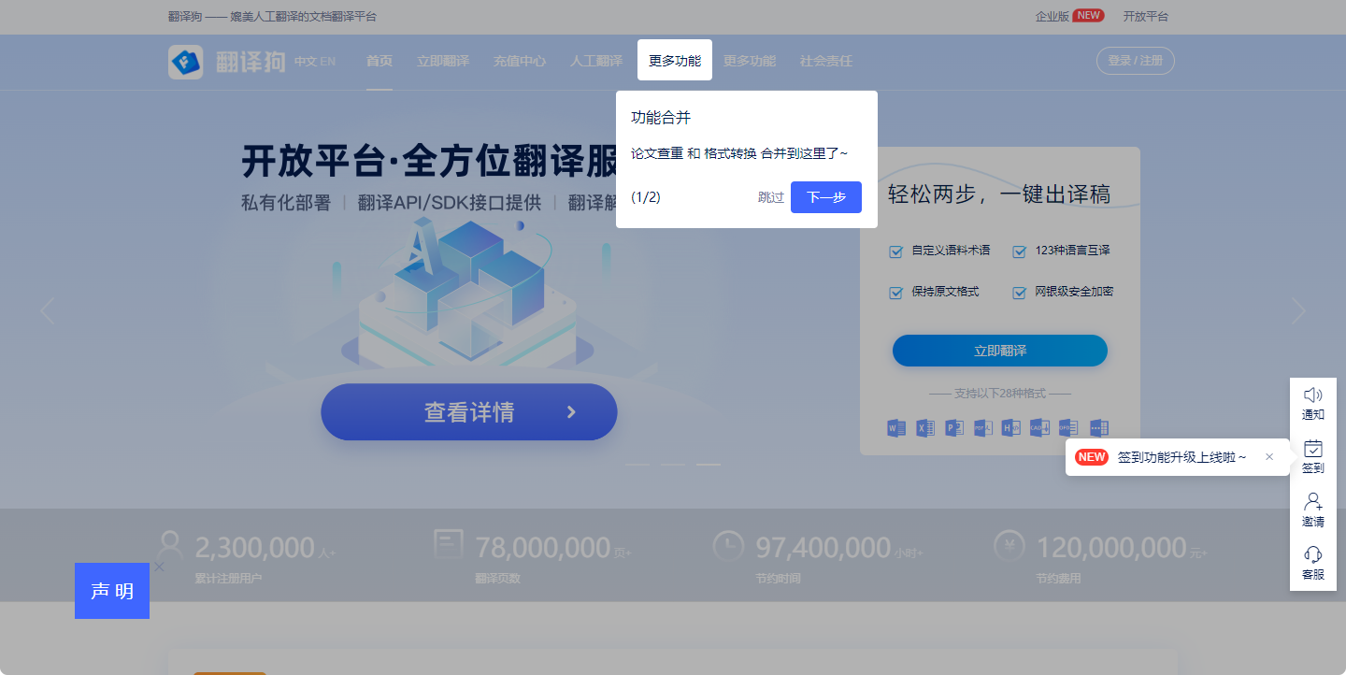Viewport: 1346px width, 675px height.
Task: Open 客服 headset support icon
Action: [x=1313, y=555]
